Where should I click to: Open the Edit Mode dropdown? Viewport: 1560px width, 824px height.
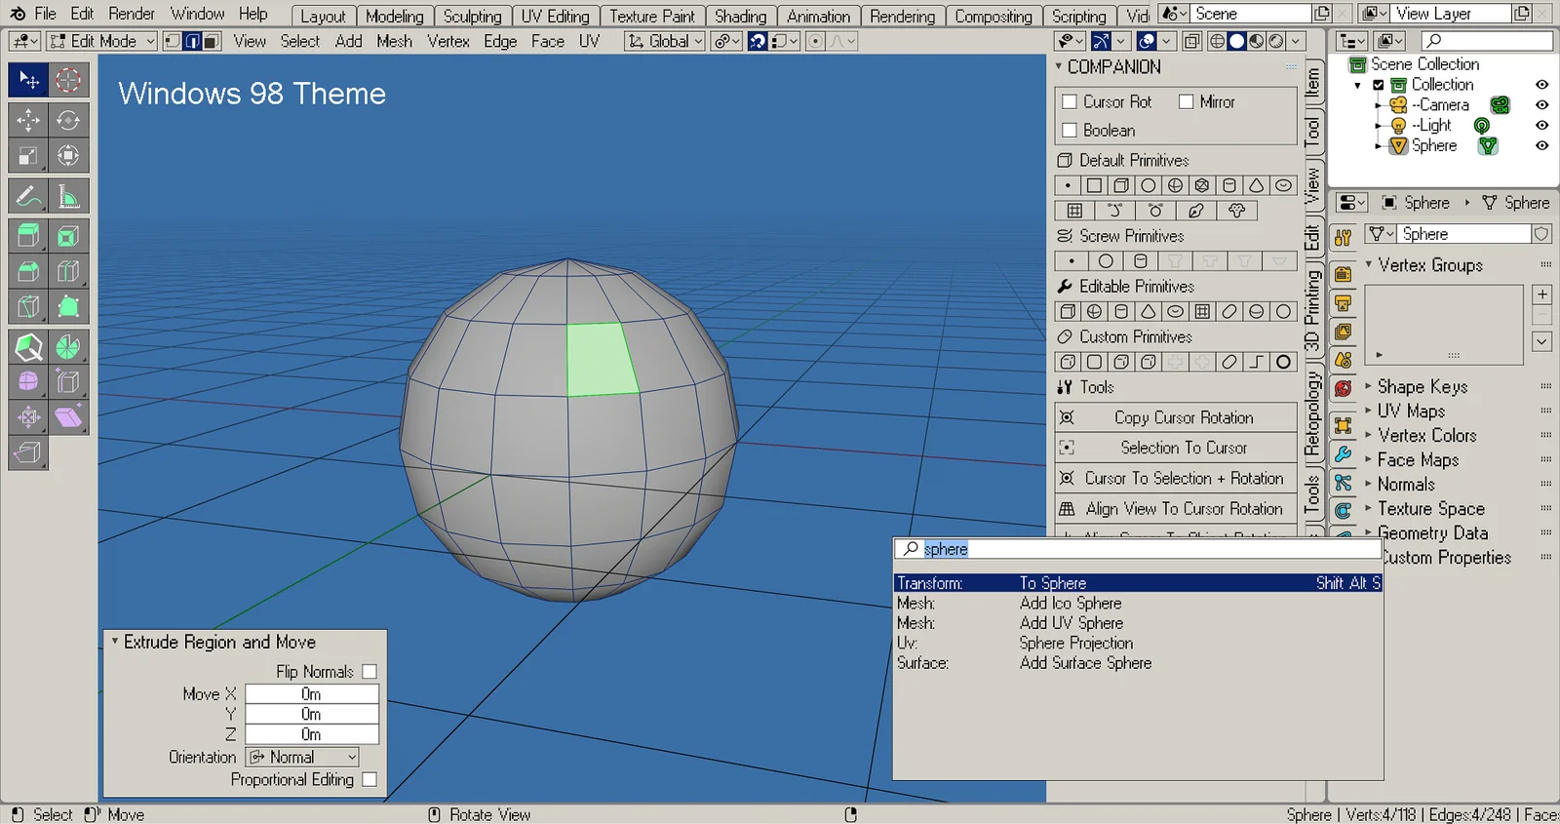coord(101,41)
